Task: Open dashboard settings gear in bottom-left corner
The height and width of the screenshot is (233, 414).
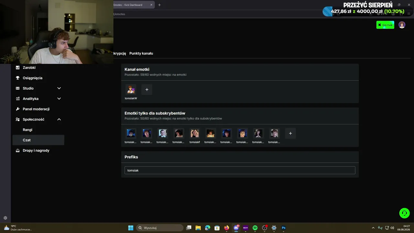Action: (x=5, y=218)
